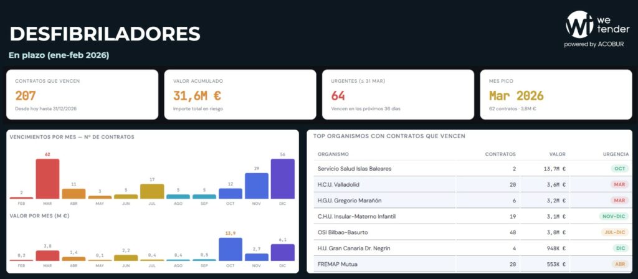Open the Mes Pico card for Mar 2026

click(x=556, y=95)
